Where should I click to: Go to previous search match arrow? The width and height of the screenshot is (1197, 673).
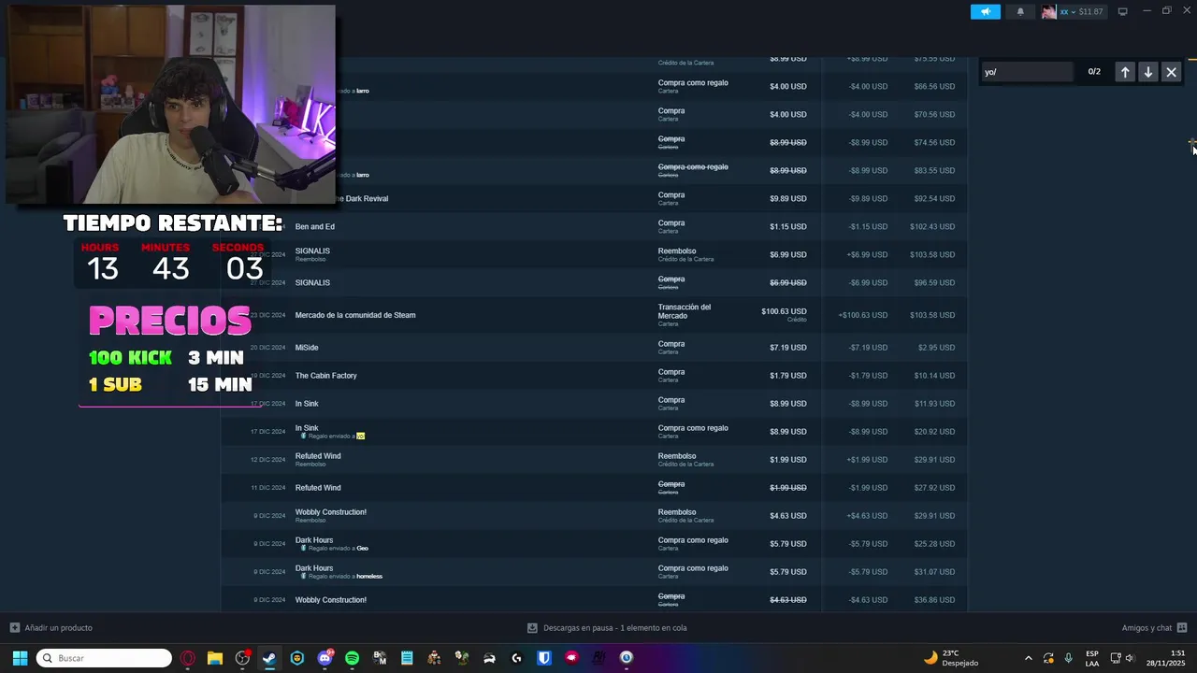coord(1125,72)
